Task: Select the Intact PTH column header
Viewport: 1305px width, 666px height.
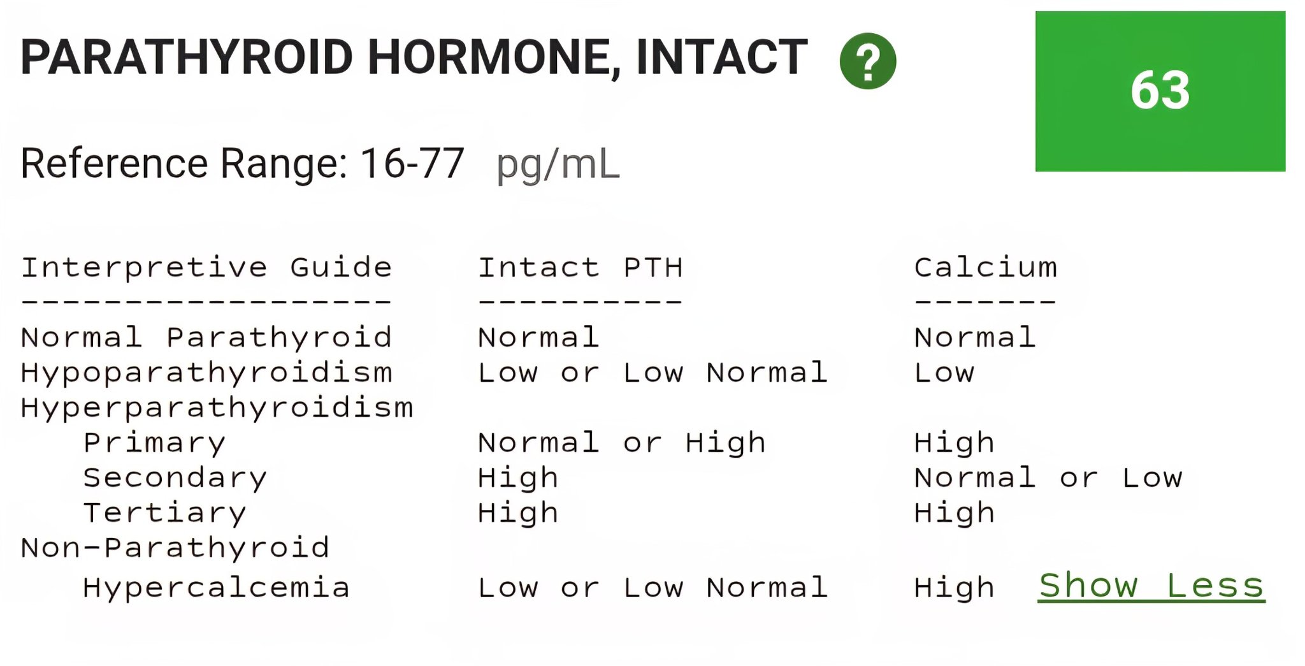Action: (580, 268)
